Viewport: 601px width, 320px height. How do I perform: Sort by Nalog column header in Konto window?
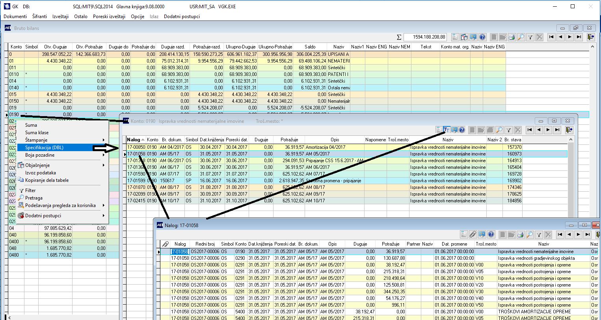136,140
